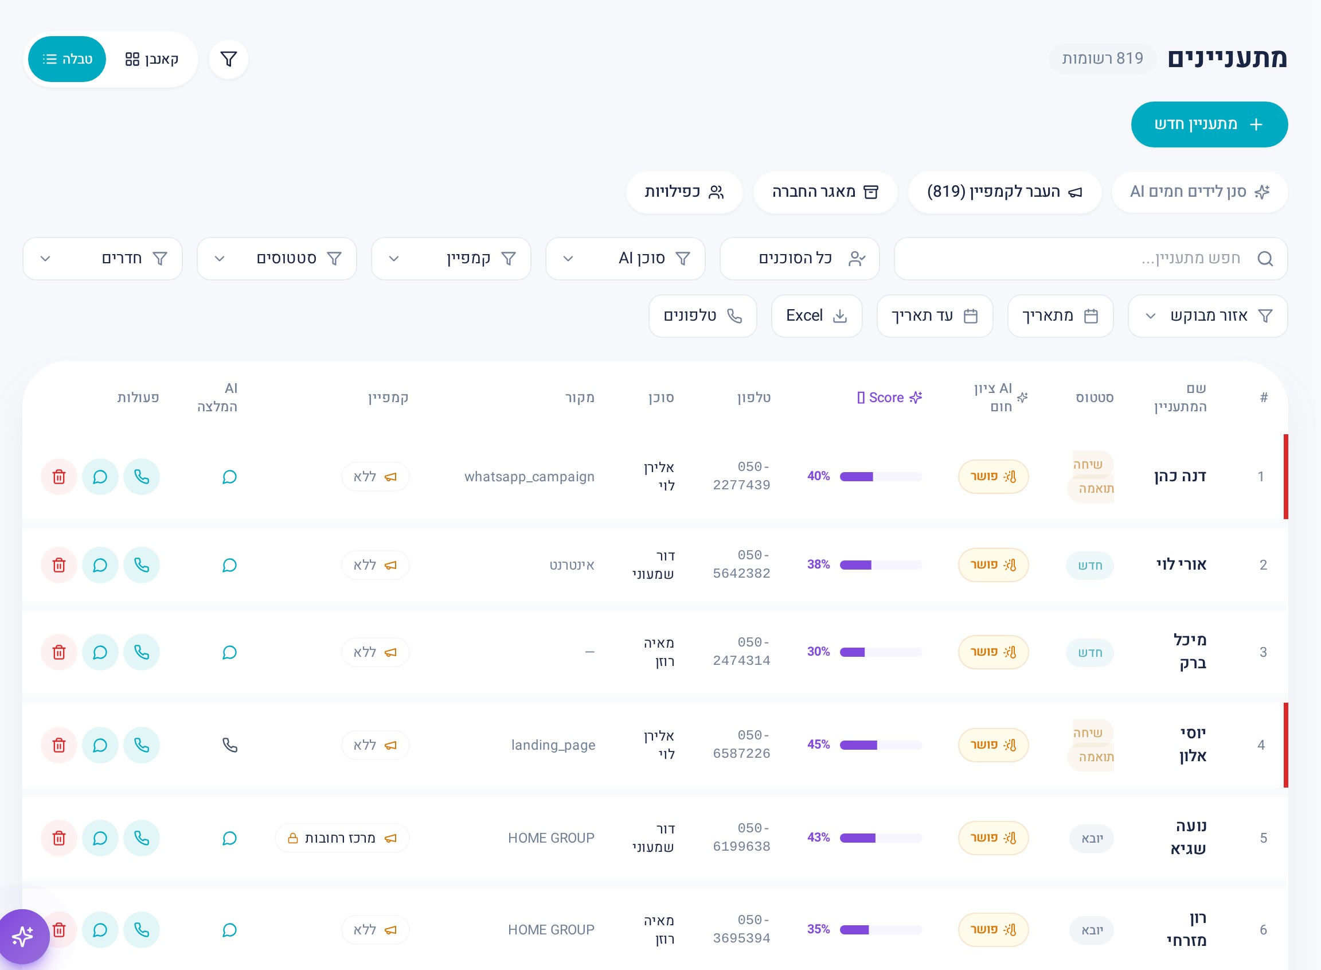This screenshot has height=970, width=1321.
Task: Expand the אזור מבוקש area dropdown
Action: click(x=1207, y=316)
